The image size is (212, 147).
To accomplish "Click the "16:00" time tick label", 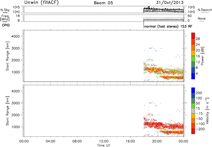I will point(130,141).
